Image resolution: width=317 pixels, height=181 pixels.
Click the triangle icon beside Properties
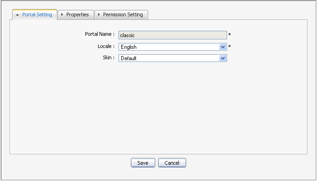click(62, 14)
